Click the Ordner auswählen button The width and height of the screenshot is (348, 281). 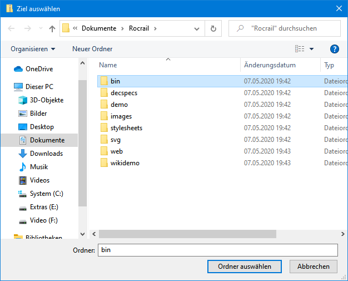[x=245, y=267]
